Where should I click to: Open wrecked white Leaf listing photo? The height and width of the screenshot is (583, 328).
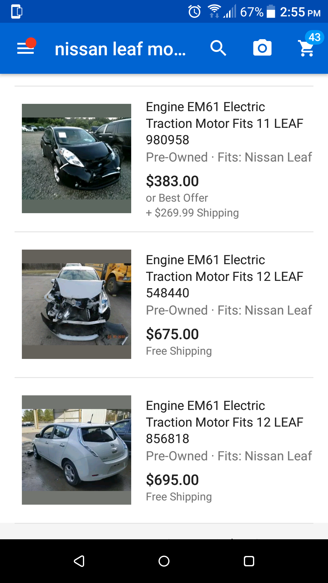(77, 304)
